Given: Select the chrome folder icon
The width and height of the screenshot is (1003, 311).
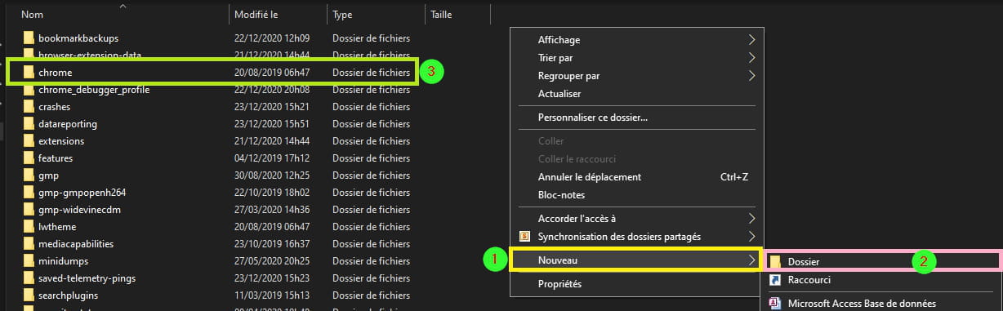Looking at the screenshot, I should (29, 73).
